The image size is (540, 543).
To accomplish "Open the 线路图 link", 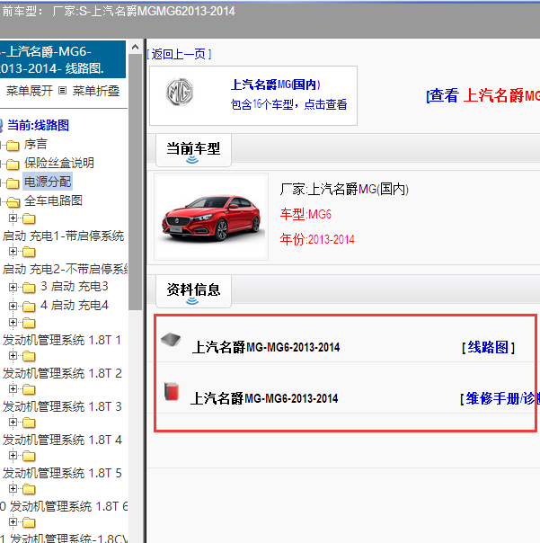I will [x=488, y=347].
